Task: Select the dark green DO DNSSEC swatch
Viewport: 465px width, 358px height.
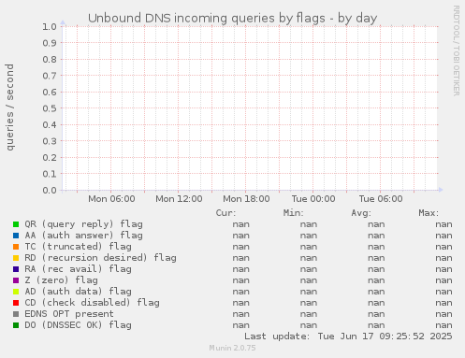Action: coord(16,325)
